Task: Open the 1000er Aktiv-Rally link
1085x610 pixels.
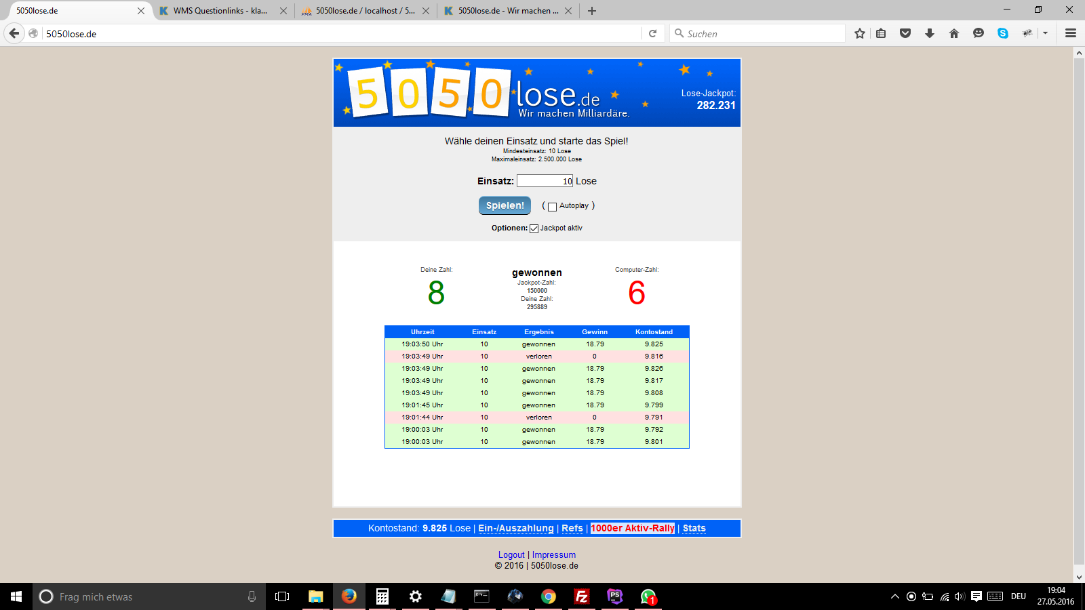Action: click(633, 528)
